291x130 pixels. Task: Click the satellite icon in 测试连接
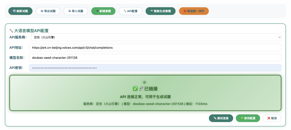coord(215,118)
